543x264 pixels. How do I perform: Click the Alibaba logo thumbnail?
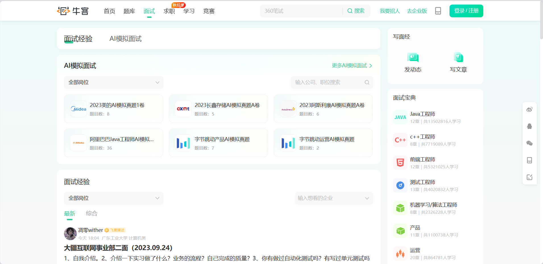coord(78,143)
